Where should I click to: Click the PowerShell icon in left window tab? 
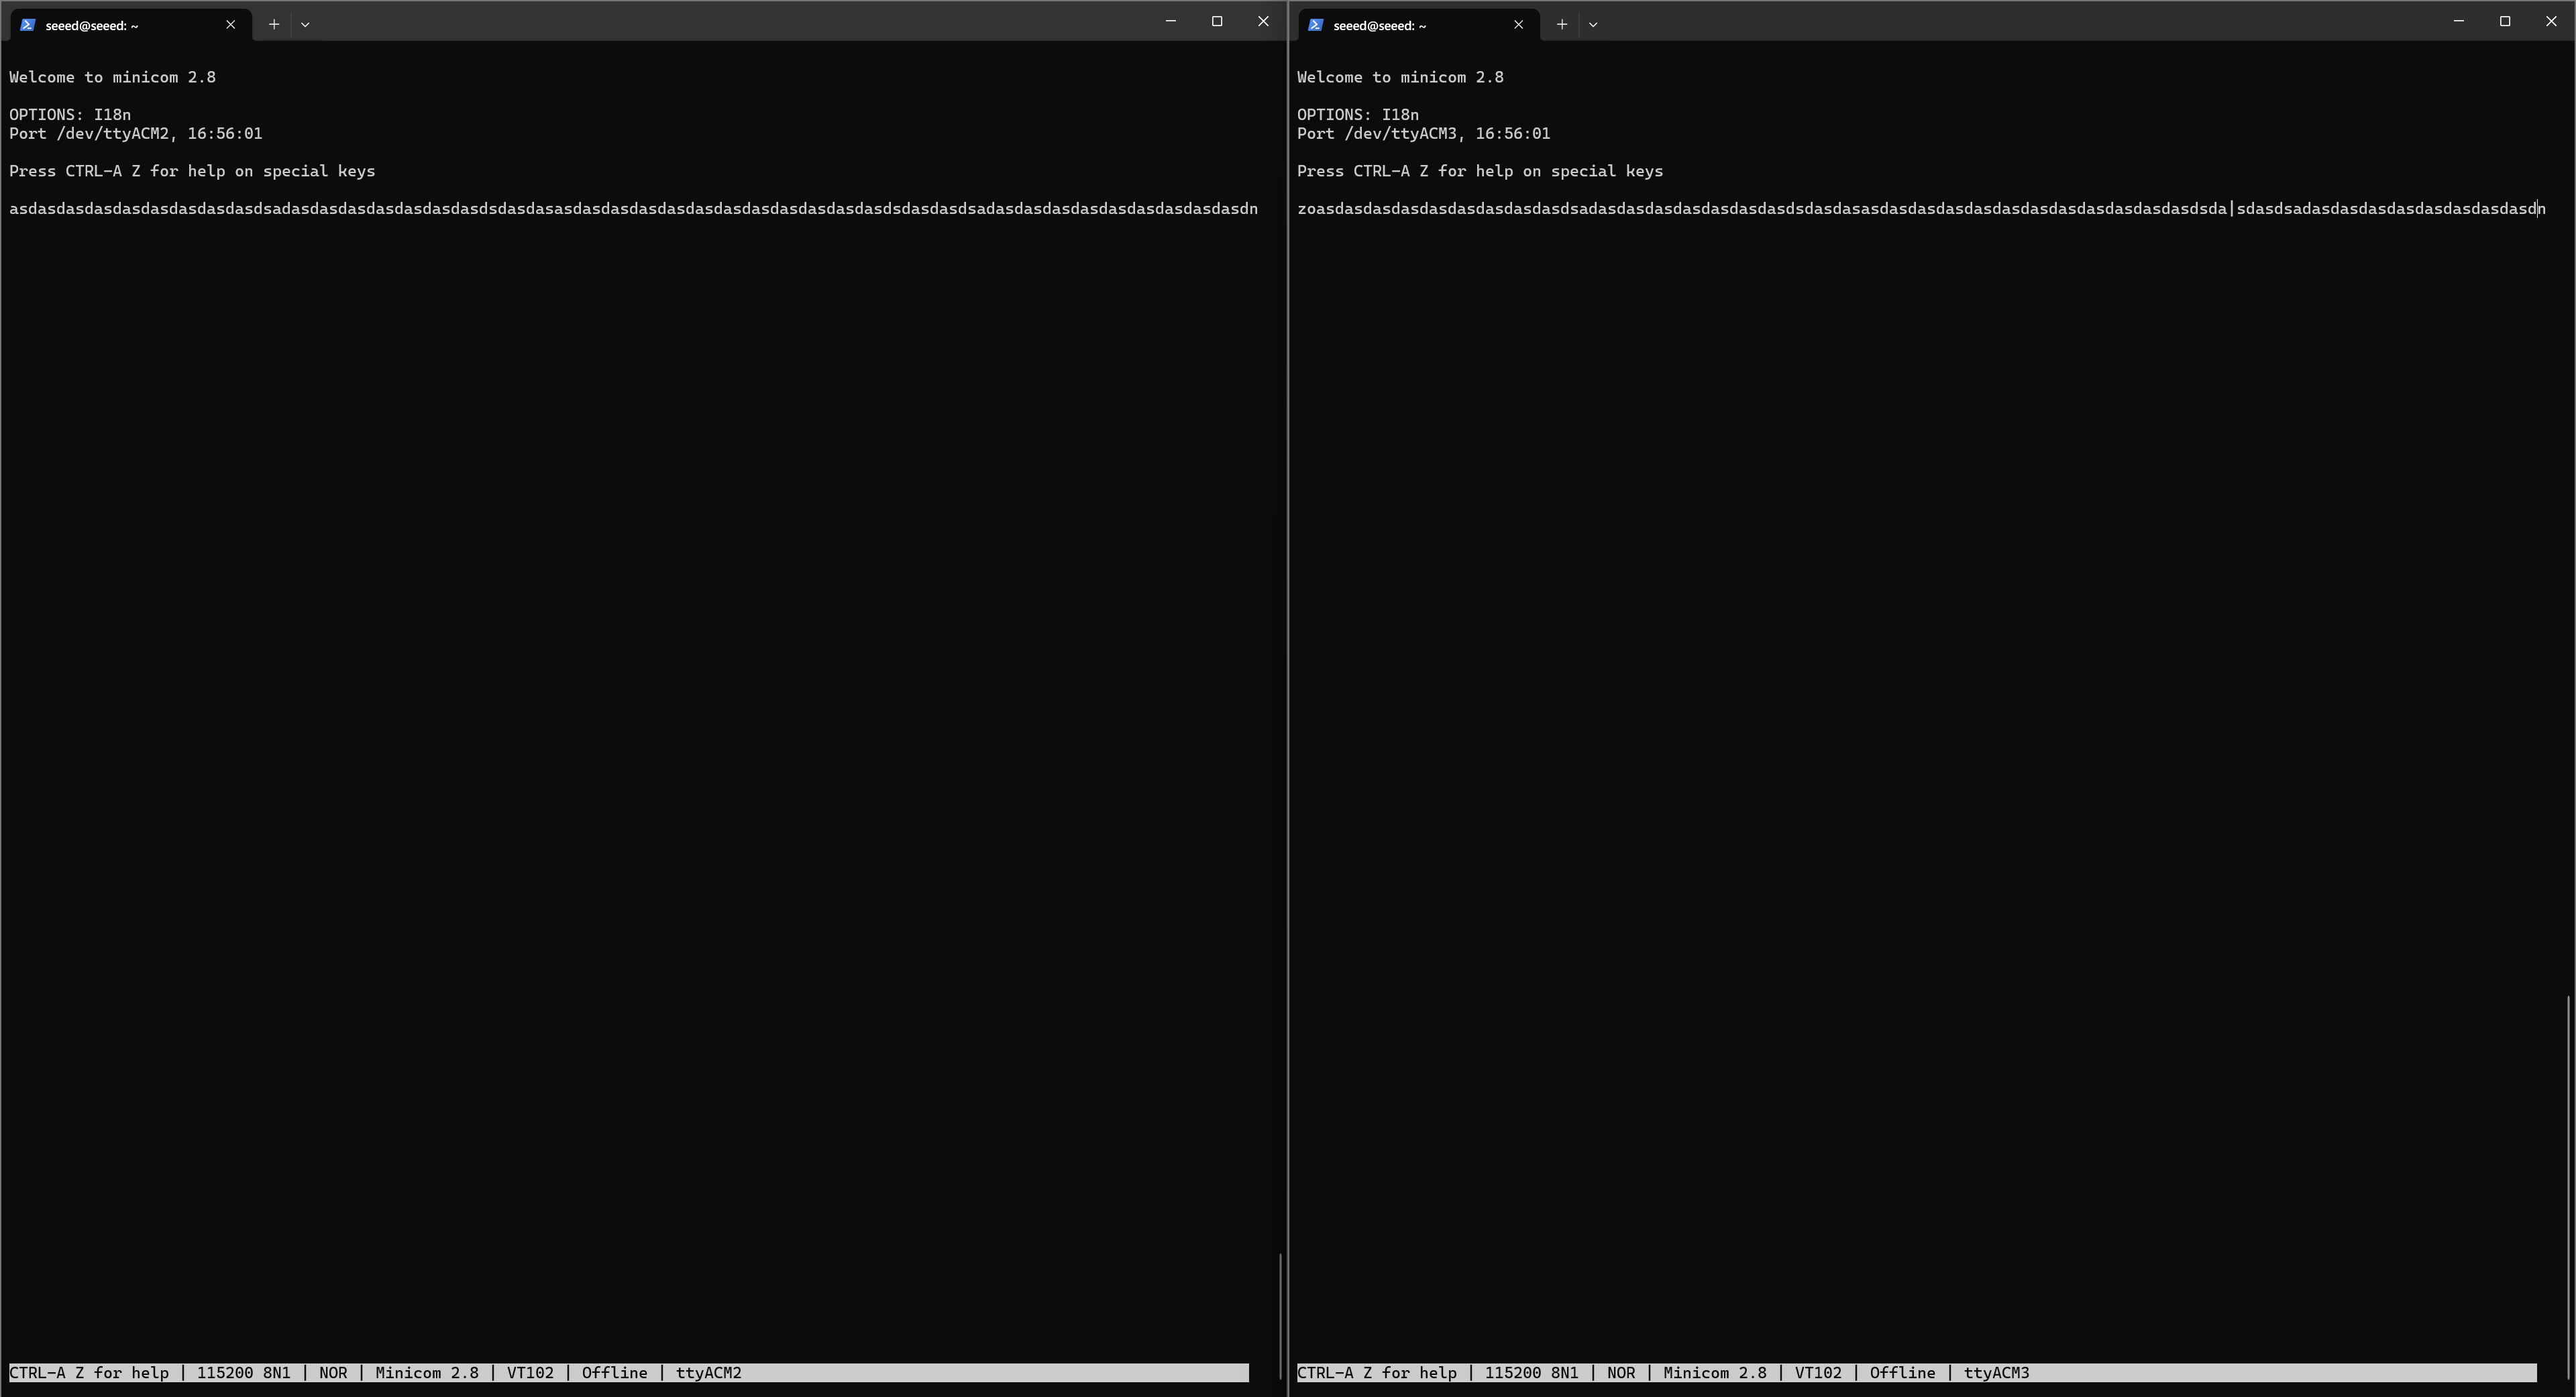pyautogui.click(x=28, y=25)
